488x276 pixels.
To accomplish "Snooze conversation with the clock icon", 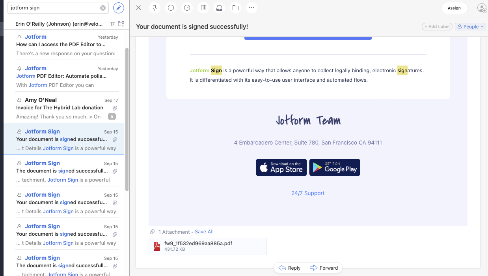I will 187,8.
